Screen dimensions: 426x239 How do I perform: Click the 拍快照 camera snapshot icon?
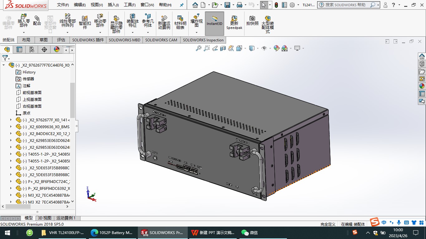(252, 21)
